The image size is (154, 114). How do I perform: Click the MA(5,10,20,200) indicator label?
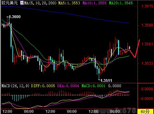(40, 3)
